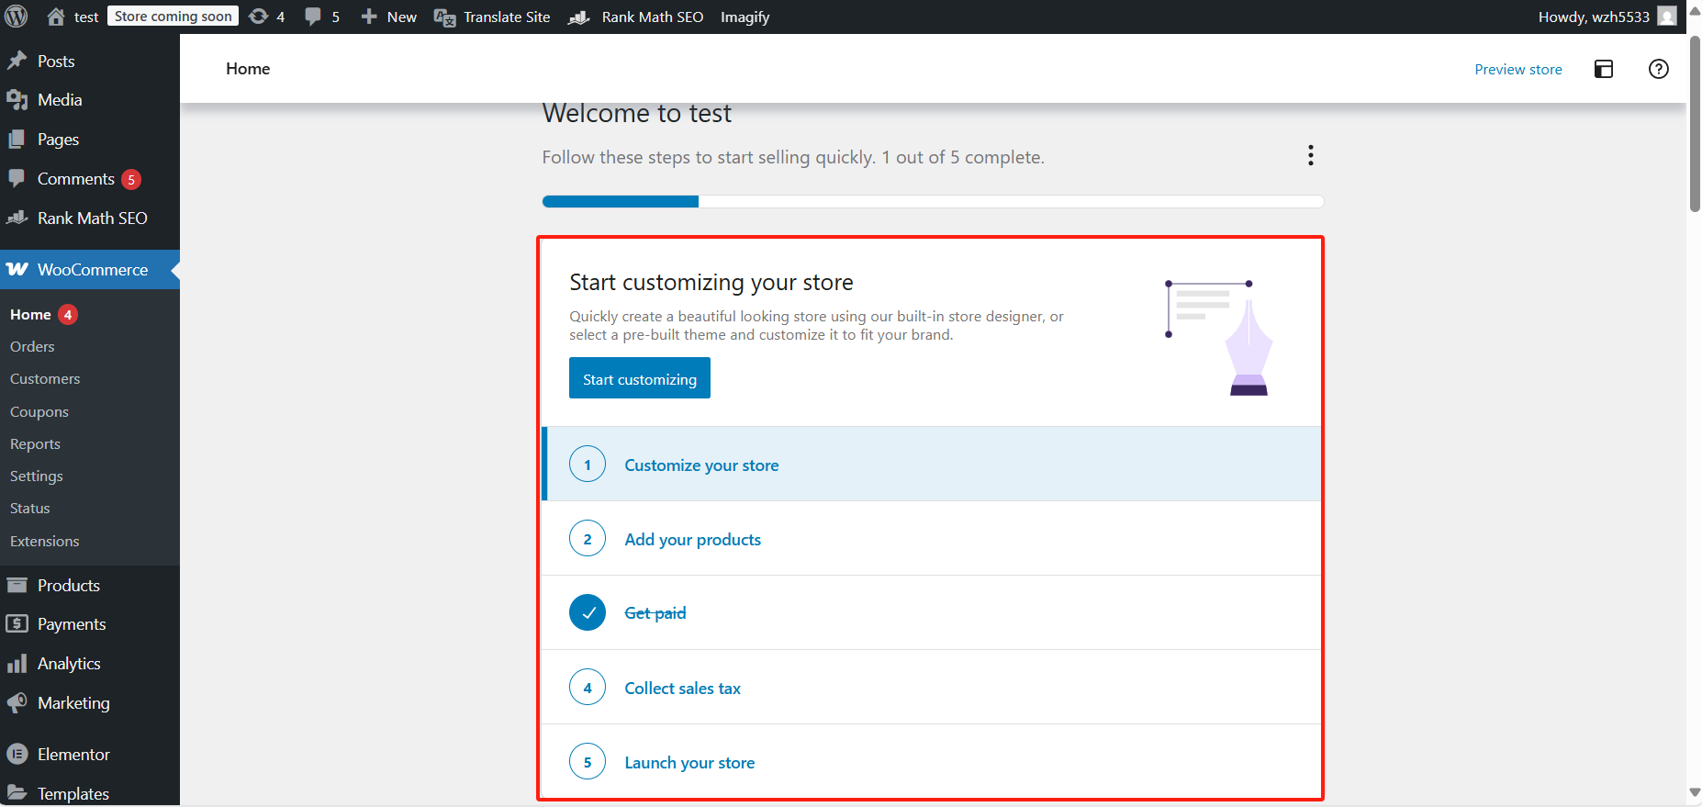Open WooCommerce Settings submenu item
This screenshot has height=807, width=1702.
37,476
